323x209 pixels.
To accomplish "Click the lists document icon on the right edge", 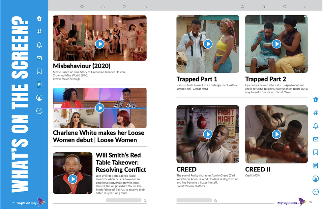I will pyautogui.click(x=315, y=165).
